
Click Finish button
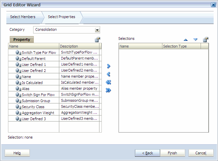click(x=172, y=153)
